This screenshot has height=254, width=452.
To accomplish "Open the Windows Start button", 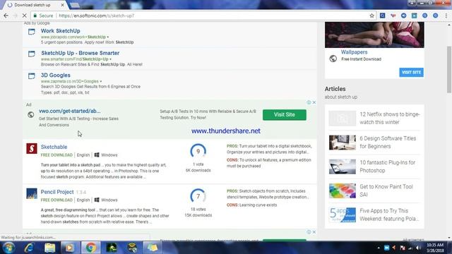I will click(x=8, y=248).
